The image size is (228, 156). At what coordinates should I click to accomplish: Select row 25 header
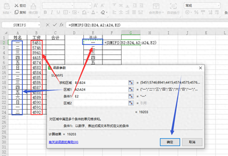(x=4, y=117)
